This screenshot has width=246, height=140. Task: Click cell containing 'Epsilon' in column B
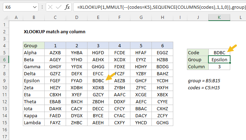34,80
